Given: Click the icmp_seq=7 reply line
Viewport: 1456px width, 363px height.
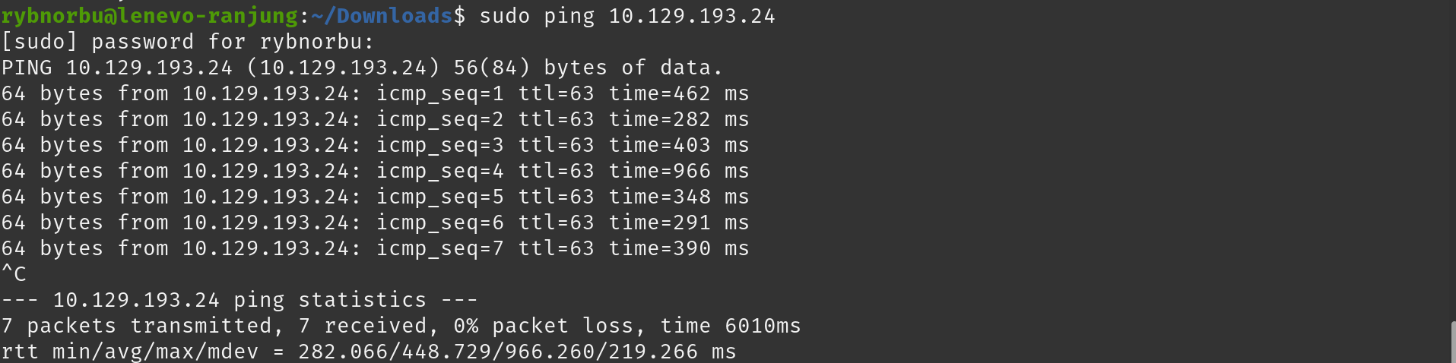Looking at the screenshot, I should pos(375,248).
